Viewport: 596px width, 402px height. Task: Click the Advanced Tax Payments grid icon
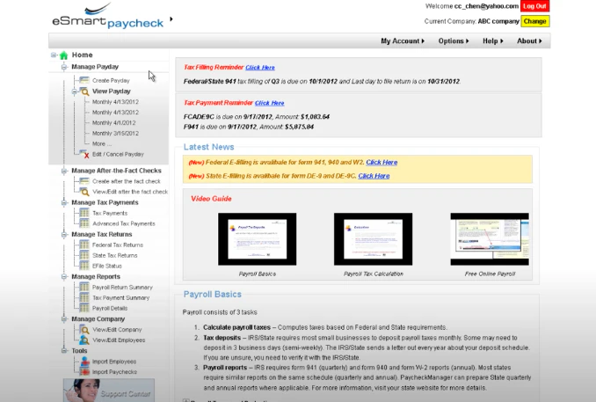point(84,223)
